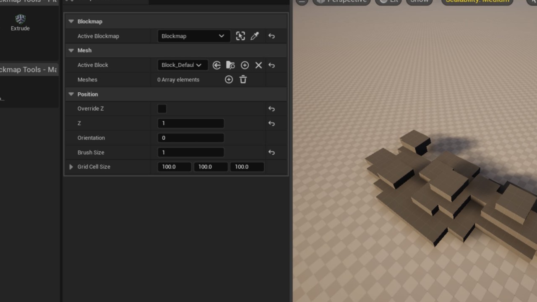Viewport: 537px width, 302px height.
Task: Empty the Meshes array with trash icon
Action: coord(243,79)
